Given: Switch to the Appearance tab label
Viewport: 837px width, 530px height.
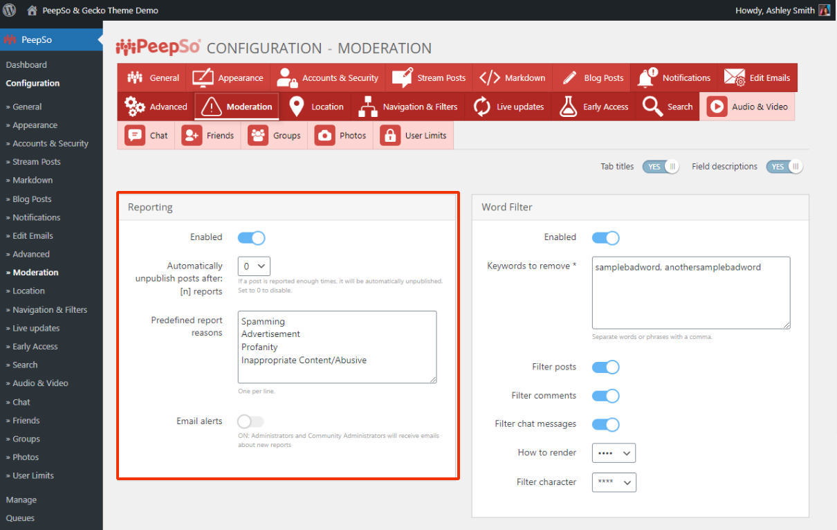Looking at the screenshot, I should click(241, 78).
